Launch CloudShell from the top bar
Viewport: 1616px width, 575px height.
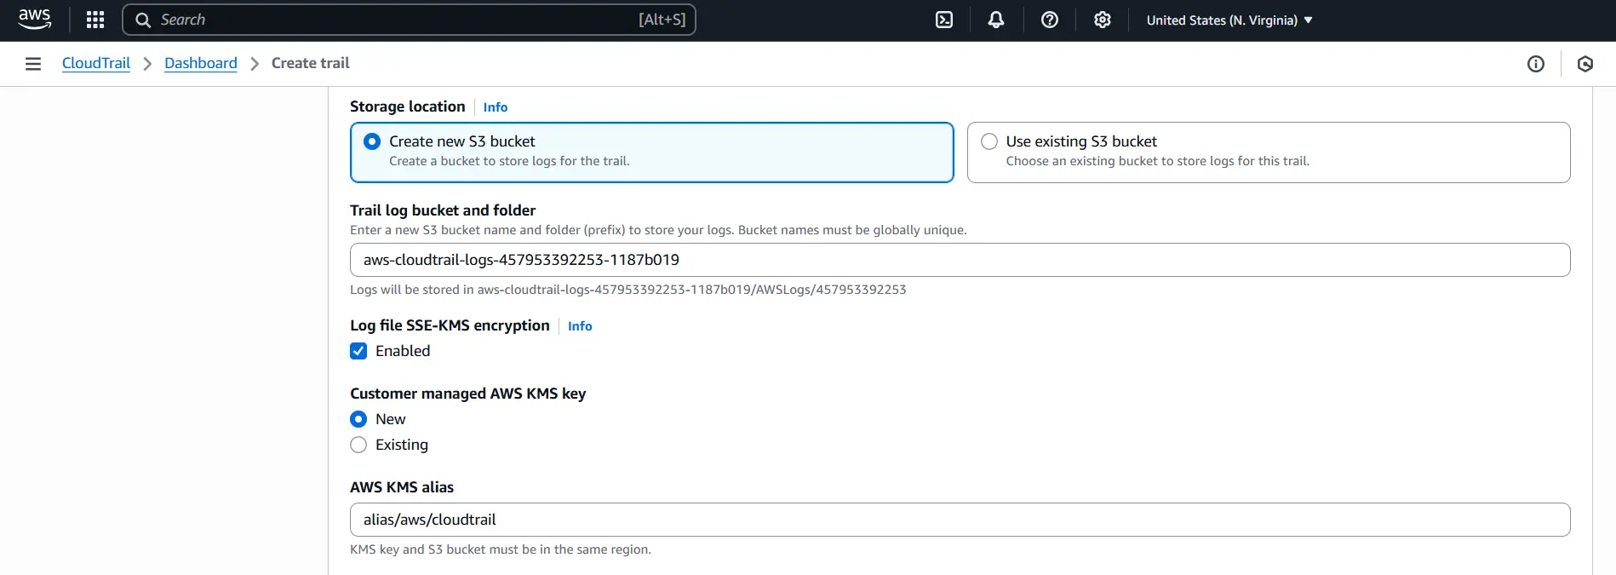pyautogui.click(x=944, y=20)
